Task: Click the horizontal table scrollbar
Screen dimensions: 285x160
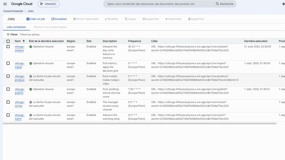Action: coord(140,123)
